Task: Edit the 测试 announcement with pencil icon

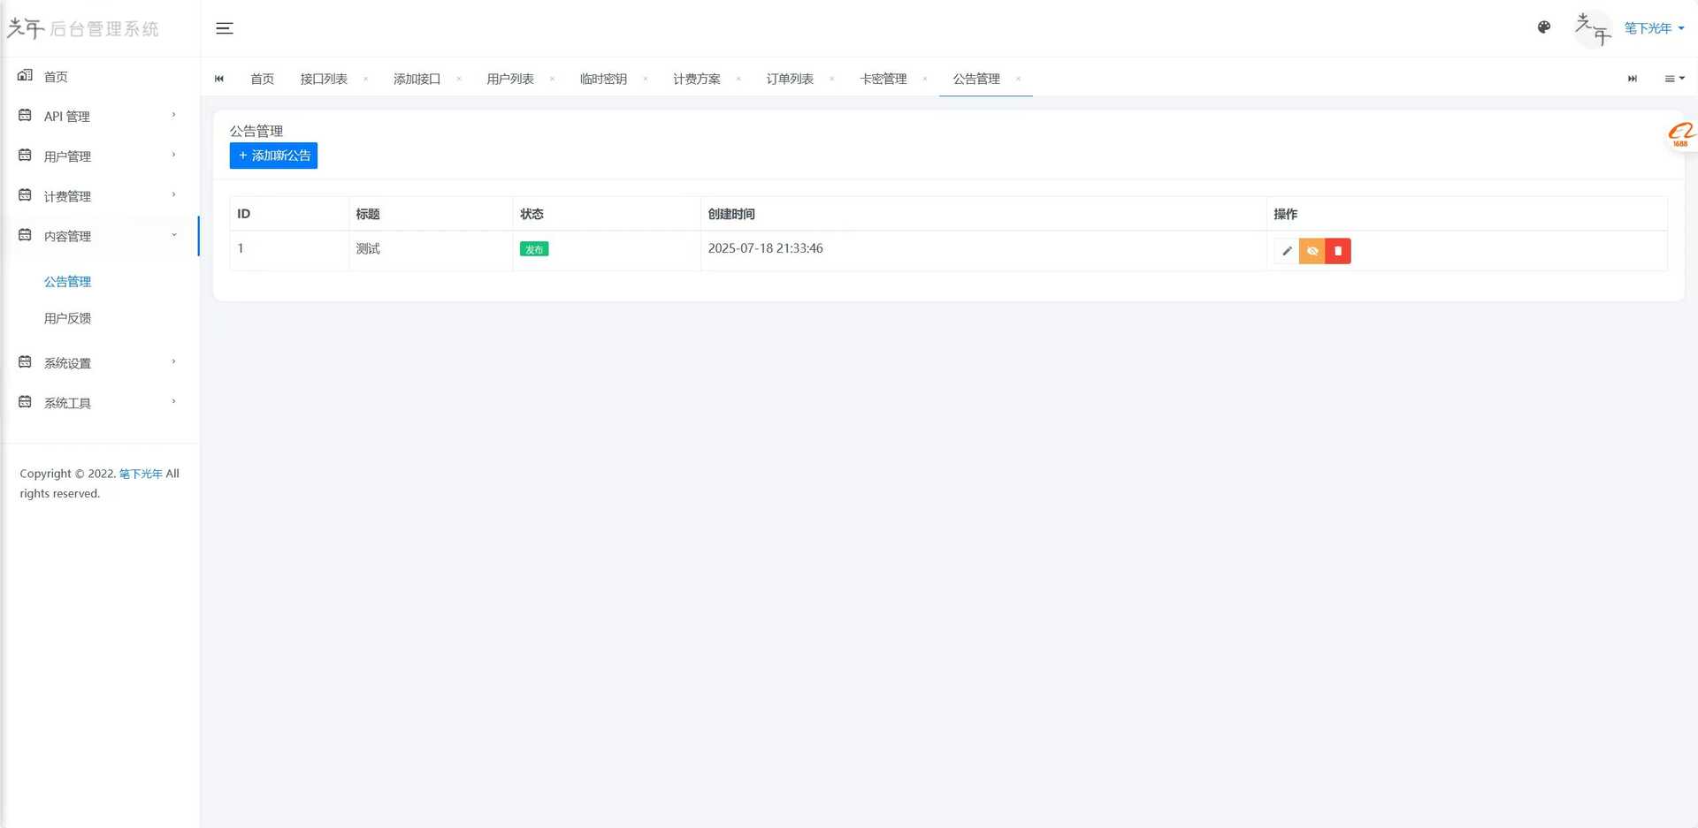Action: tap(1287, 251)
